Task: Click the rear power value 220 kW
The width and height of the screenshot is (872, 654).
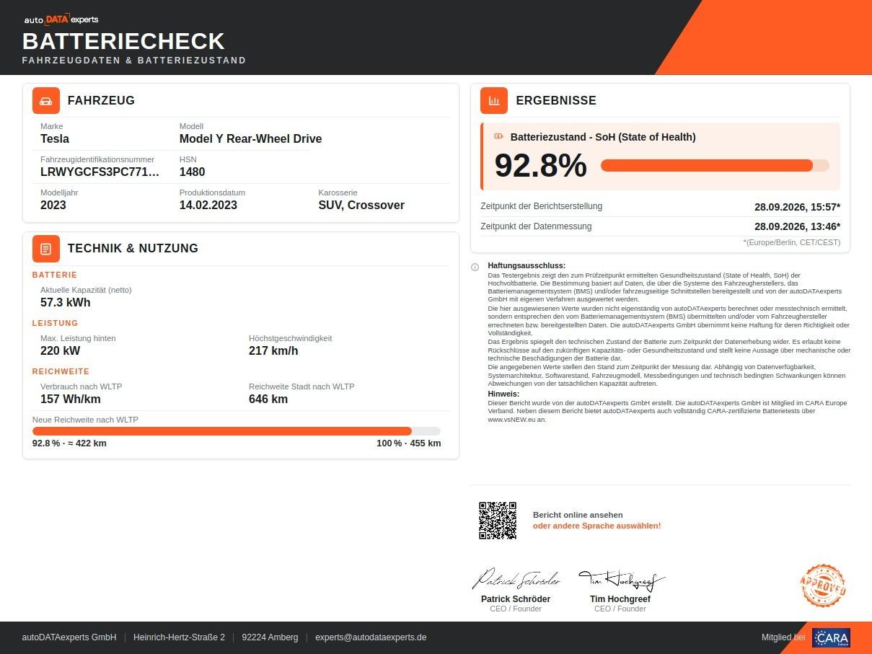Action: [x=61, y=350]
